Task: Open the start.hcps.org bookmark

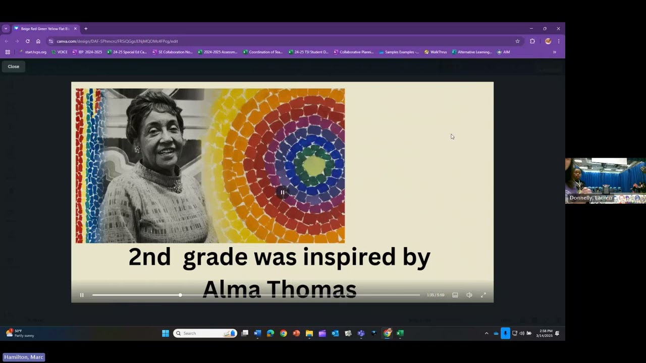Action: 33,52
